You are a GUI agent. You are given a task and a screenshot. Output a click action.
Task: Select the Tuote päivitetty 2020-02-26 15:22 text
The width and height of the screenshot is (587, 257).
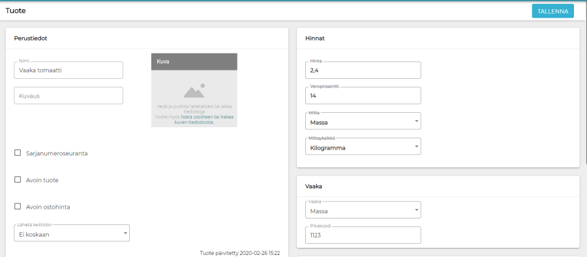point(240,253)
